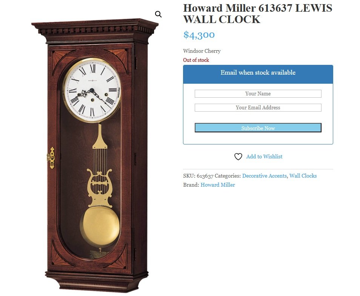360x296 pixels.
Task: Open the Decorative Accents category link
Action: tap(264, 176)
